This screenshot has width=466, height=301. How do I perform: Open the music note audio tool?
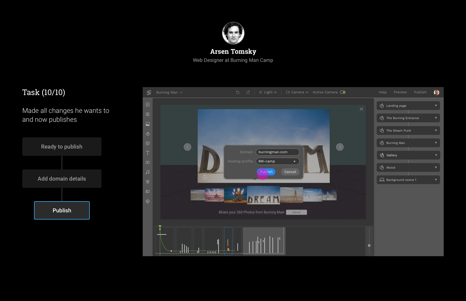pos(148,172)
